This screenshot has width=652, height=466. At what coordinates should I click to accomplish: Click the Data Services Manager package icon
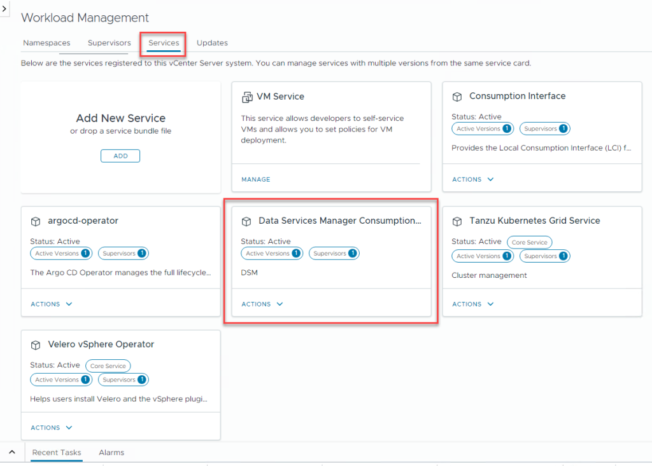point(246,221)
